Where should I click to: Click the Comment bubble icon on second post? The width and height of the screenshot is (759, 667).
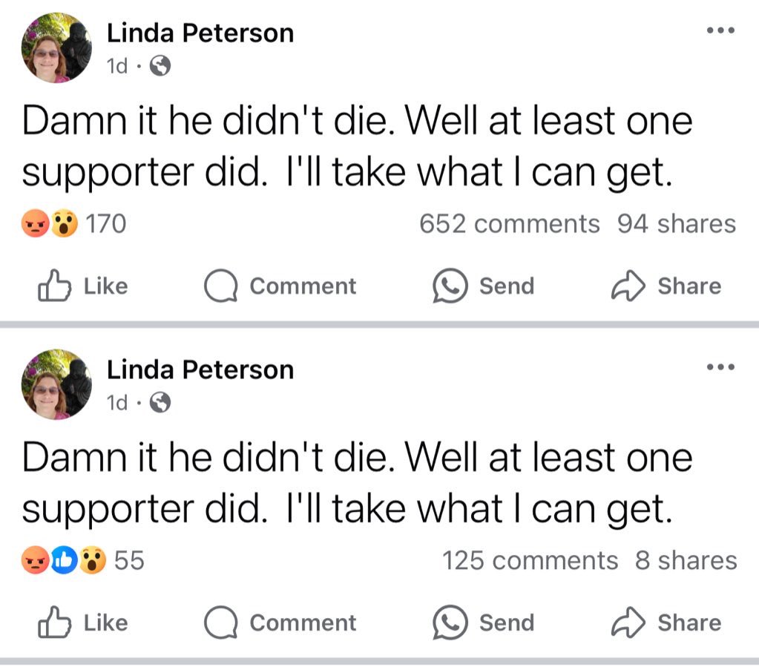coord(220,623)
